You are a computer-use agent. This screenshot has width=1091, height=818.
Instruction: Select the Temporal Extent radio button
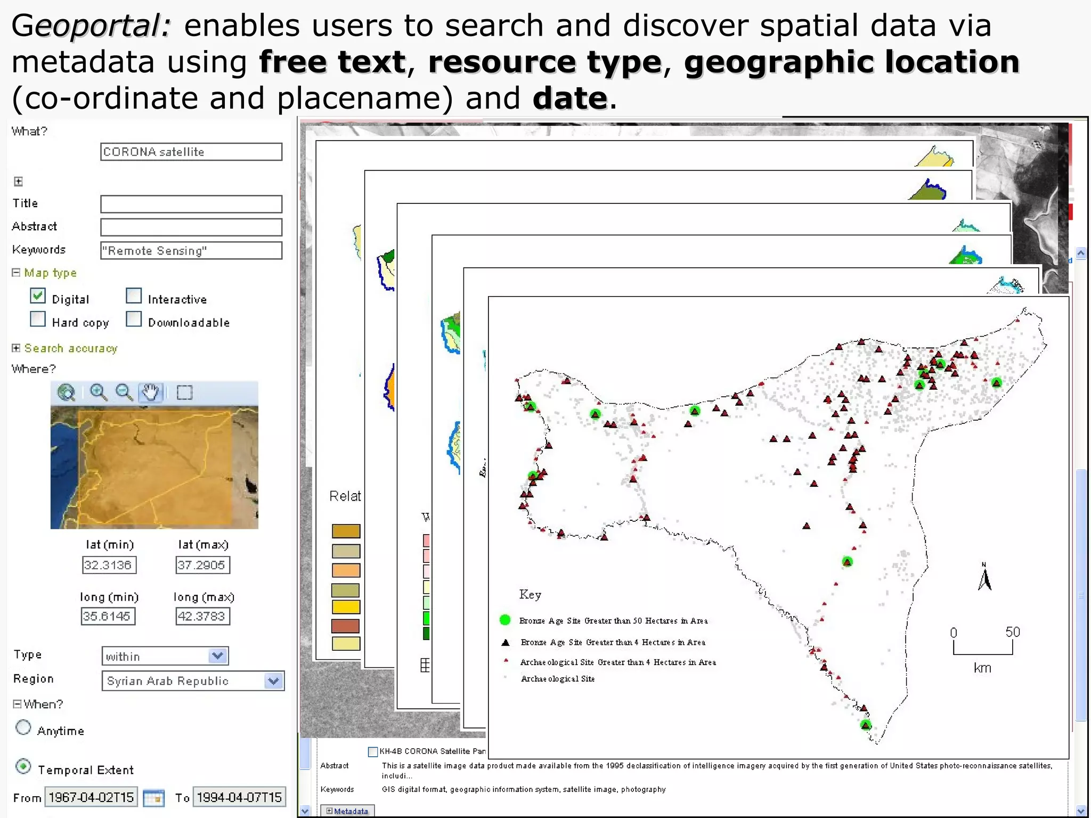coord(23,766)
